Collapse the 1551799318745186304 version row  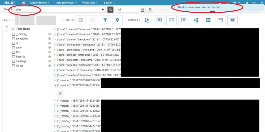coord(55,86)
